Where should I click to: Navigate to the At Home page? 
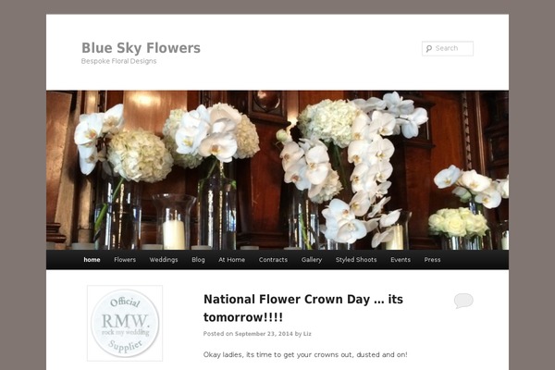tap(232, 260)
